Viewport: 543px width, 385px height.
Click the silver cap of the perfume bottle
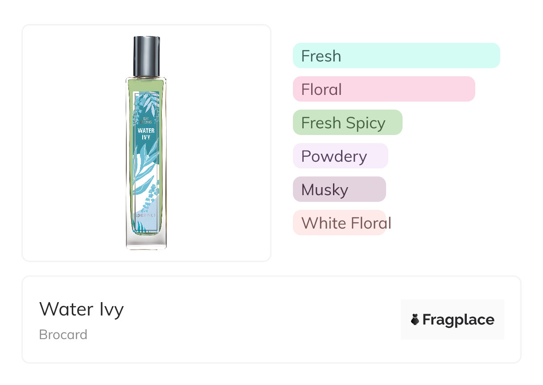point(146,56)
